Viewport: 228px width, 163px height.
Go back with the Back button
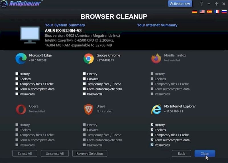tap(181, 154)
